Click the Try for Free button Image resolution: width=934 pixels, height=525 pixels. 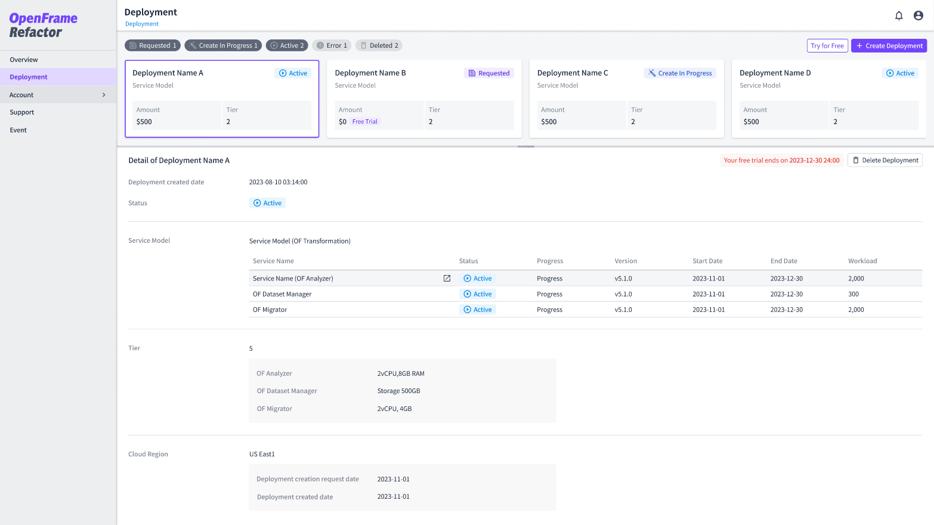click(827, 45)
